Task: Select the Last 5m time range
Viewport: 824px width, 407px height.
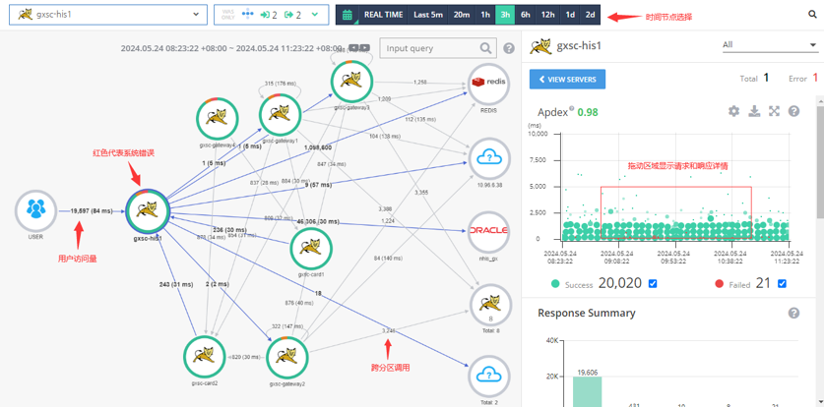Action: [428, 15]
